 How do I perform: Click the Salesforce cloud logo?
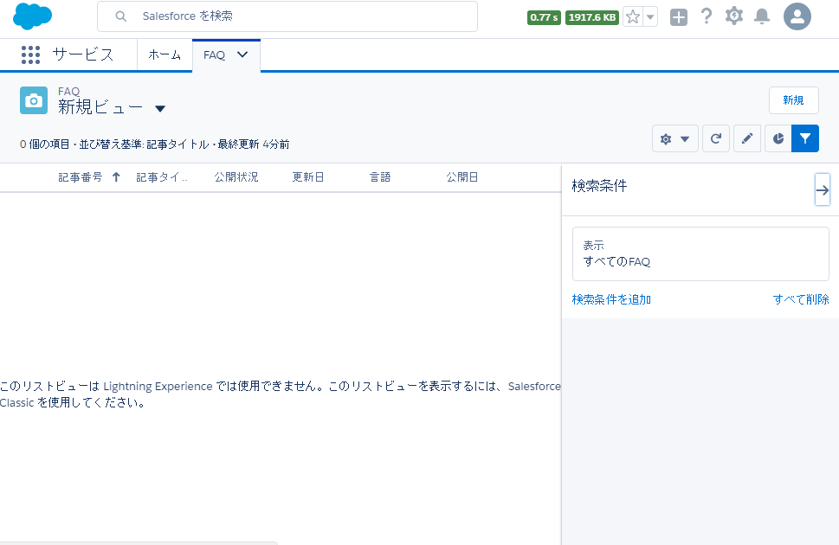pyautogui.click(x=33, y=16)
